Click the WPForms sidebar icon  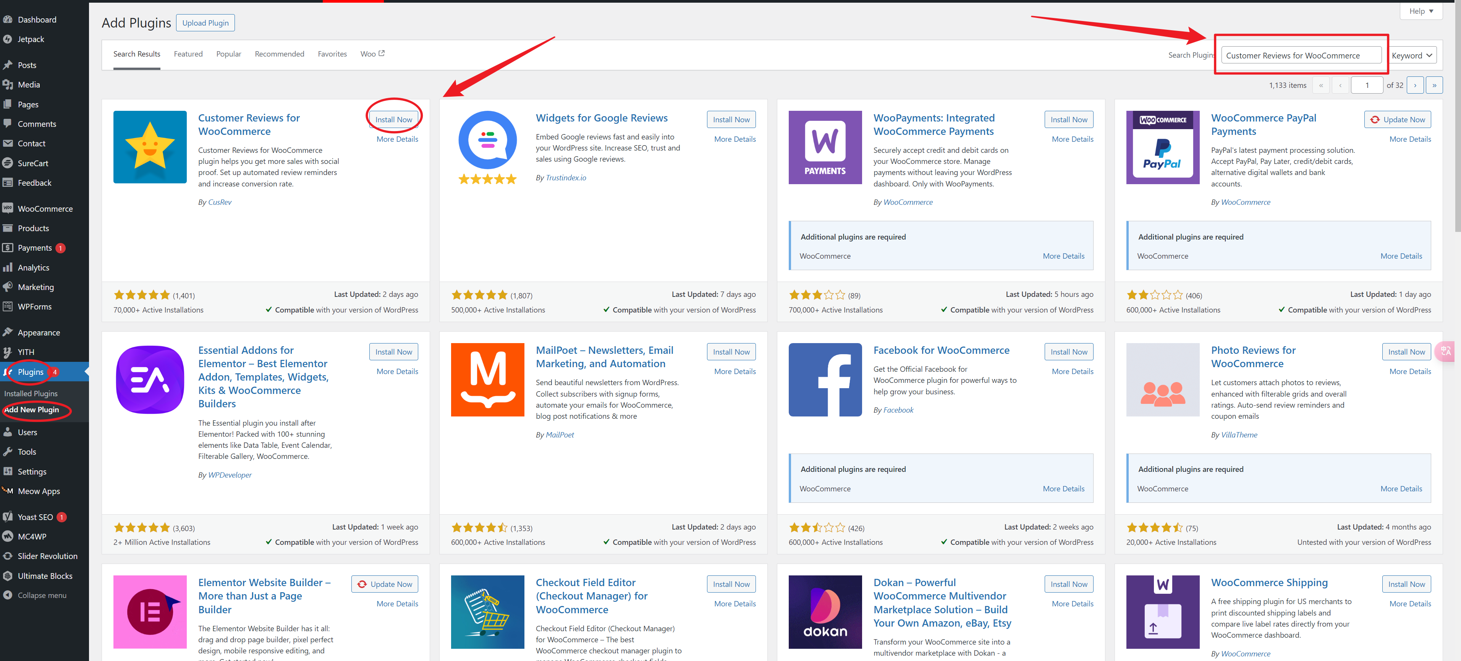click(x=35, y=306)
